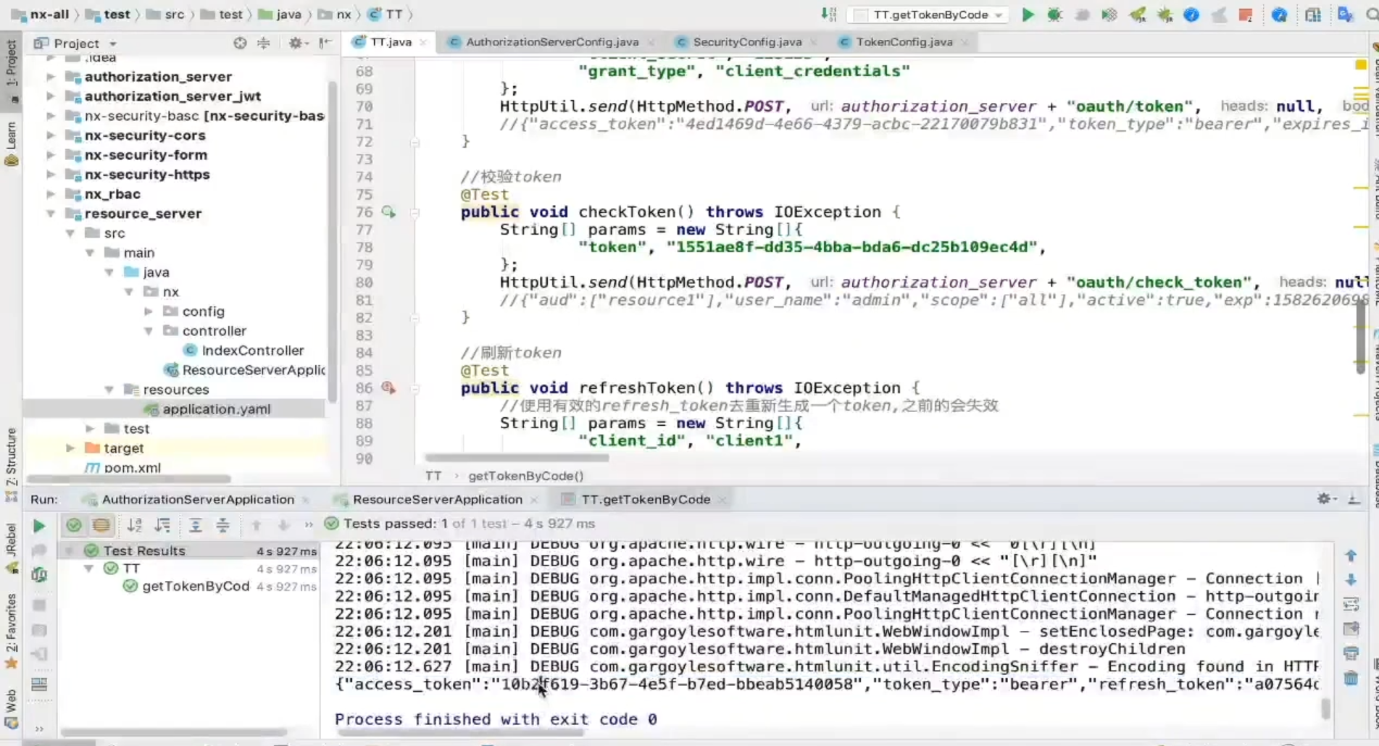Click the search everywhere icon at top right
Screen dimensions: 1379x746
pyautogui.click(x=1371, y=14)
